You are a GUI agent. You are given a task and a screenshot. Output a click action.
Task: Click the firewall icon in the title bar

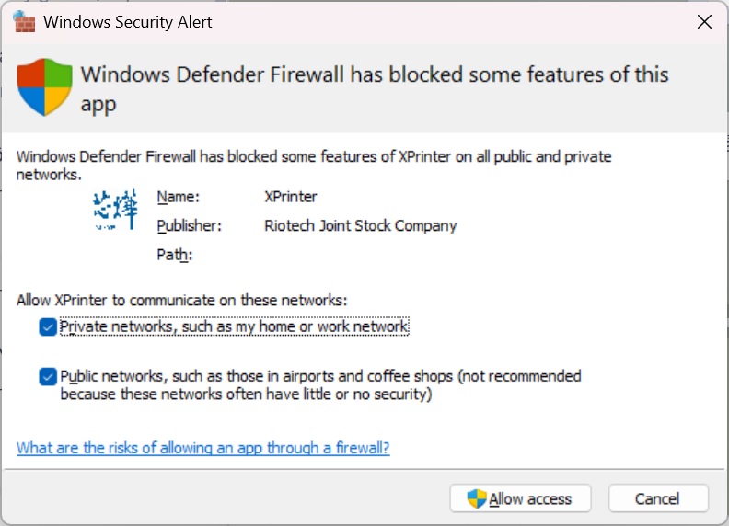point(24,21)
